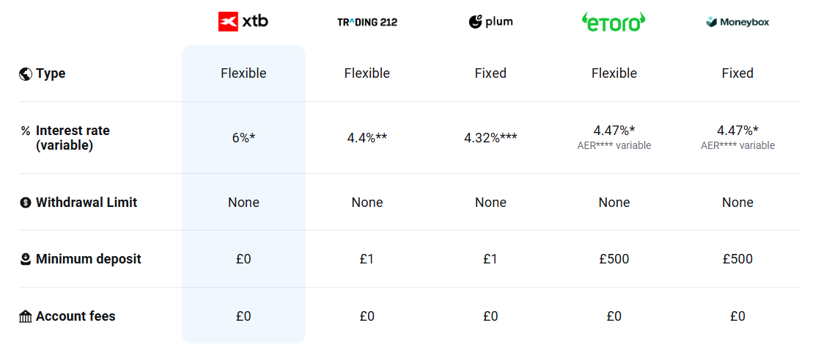The width and height of the screenshot is (821, 353).
Task: Click the AER variable note under Moneybox
Action: pos(737,145)
